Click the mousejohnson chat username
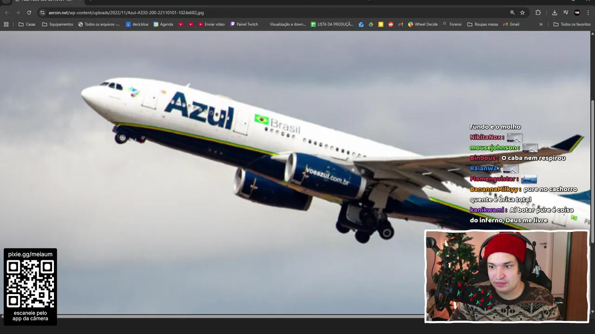 tap(495, 148)
